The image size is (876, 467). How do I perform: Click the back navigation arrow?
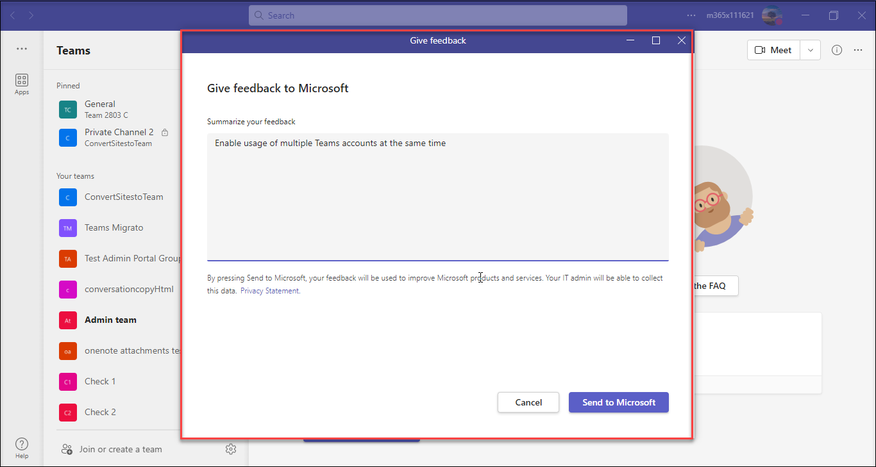13,15
